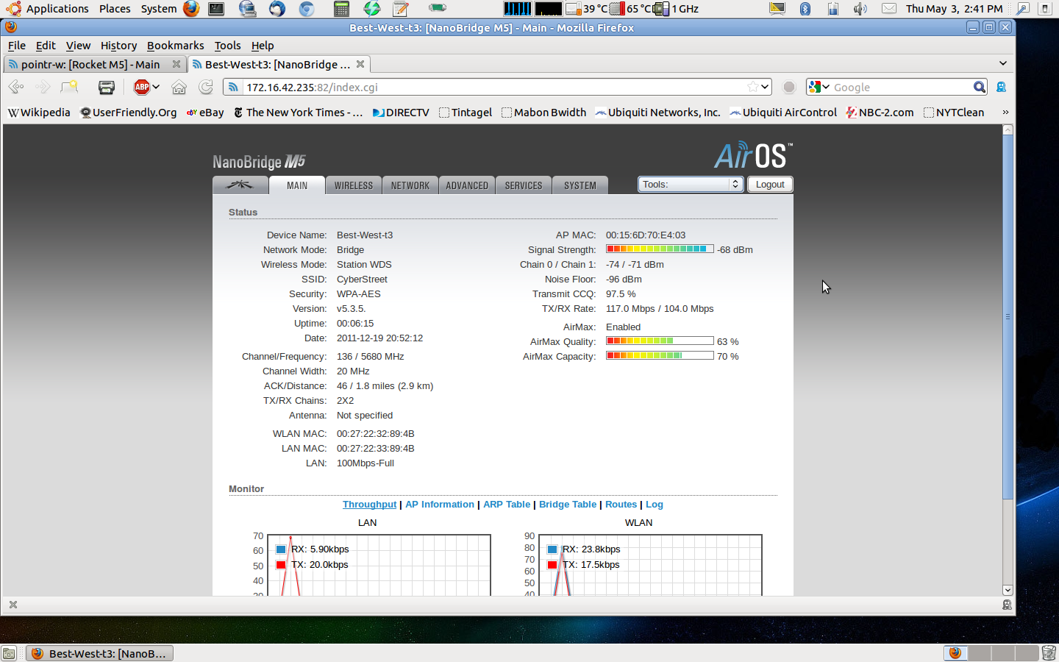
Task: Expand the URL bar history dropdown
Action: pos(766,87)
